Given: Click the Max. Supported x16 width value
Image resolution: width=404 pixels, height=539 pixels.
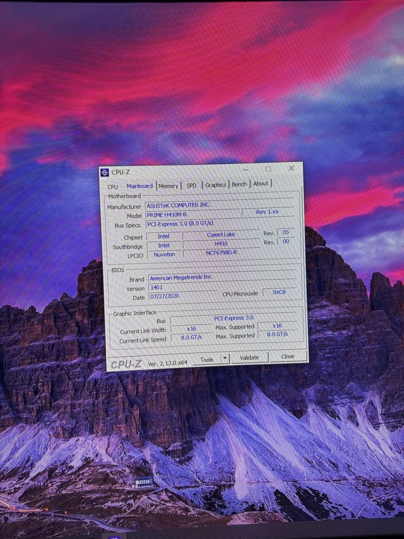Looking at the screenshot, I should click(277, 326).
